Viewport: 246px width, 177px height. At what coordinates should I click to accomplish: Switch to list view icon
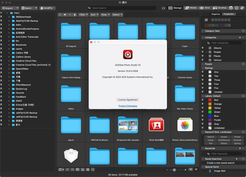[191, 170]
